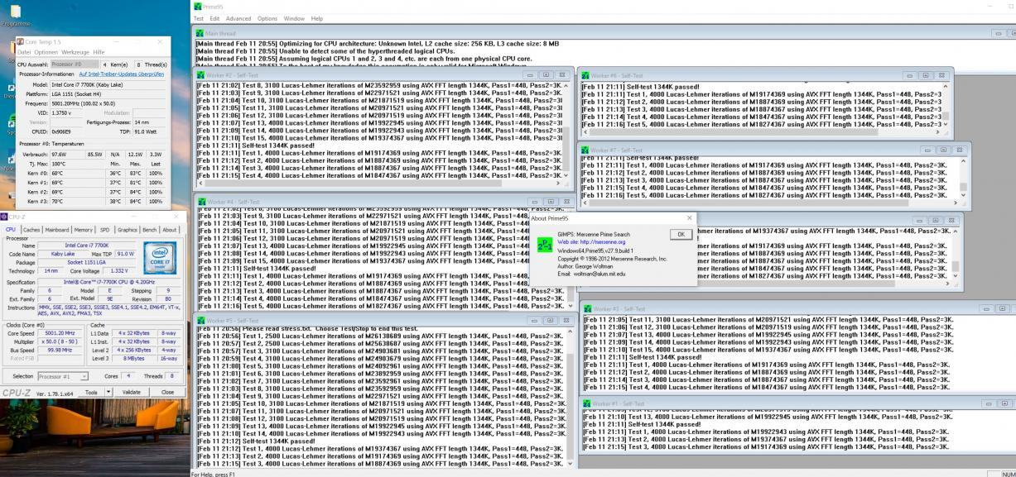Open Prime95 Test menu
1016x477 pixels.
click(199, 18)
